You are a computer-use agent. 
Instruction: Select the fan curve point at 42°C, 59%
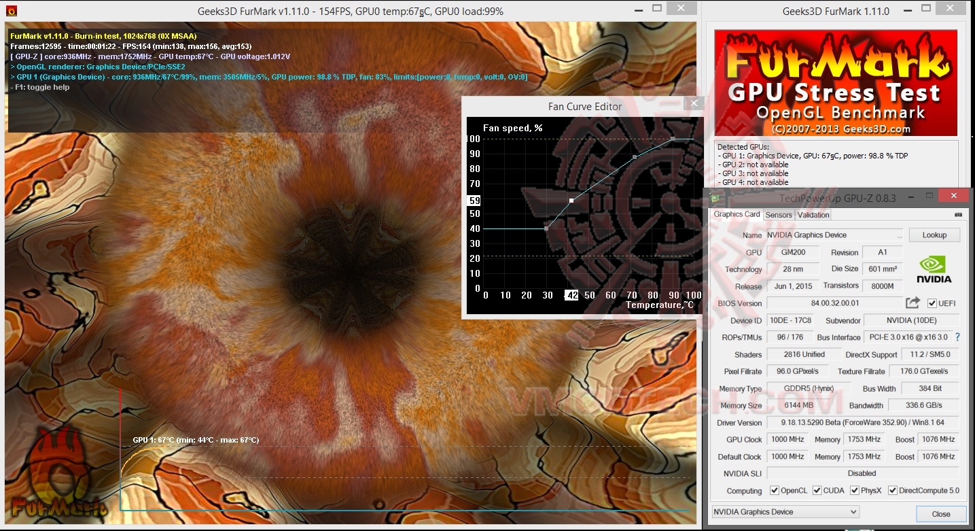[x=571, y=201]
